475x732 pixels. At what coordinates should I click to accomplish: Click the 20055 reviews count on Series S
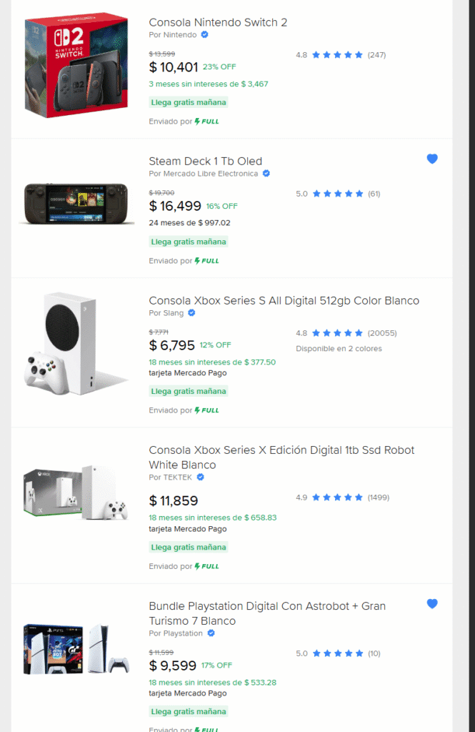(382, 333)
